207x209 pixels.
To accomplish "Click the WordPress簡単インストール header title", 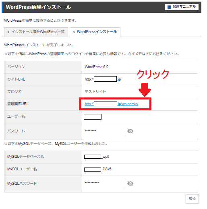I will pyautogui.click(x=38, y=7).
